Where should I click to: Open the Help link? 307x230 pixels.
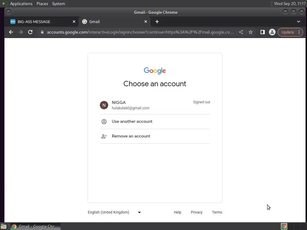coord(177,212)
